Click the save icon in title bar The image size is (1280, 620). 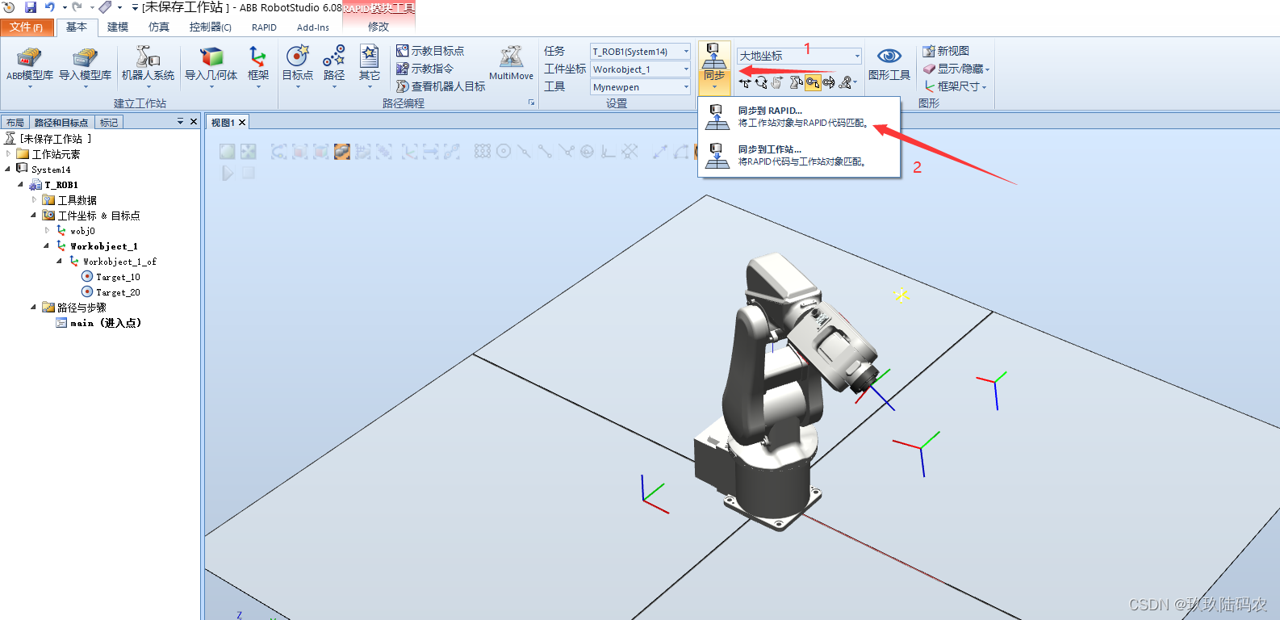pos(31,7)
